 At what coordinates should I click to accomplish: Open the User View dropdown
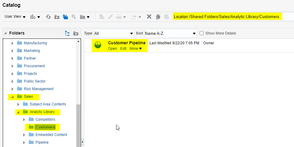[x=15, y=17]
